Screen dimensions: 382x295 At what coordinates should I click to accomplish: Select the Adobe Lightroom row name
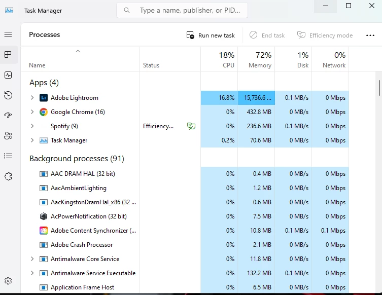pos(75,98)
